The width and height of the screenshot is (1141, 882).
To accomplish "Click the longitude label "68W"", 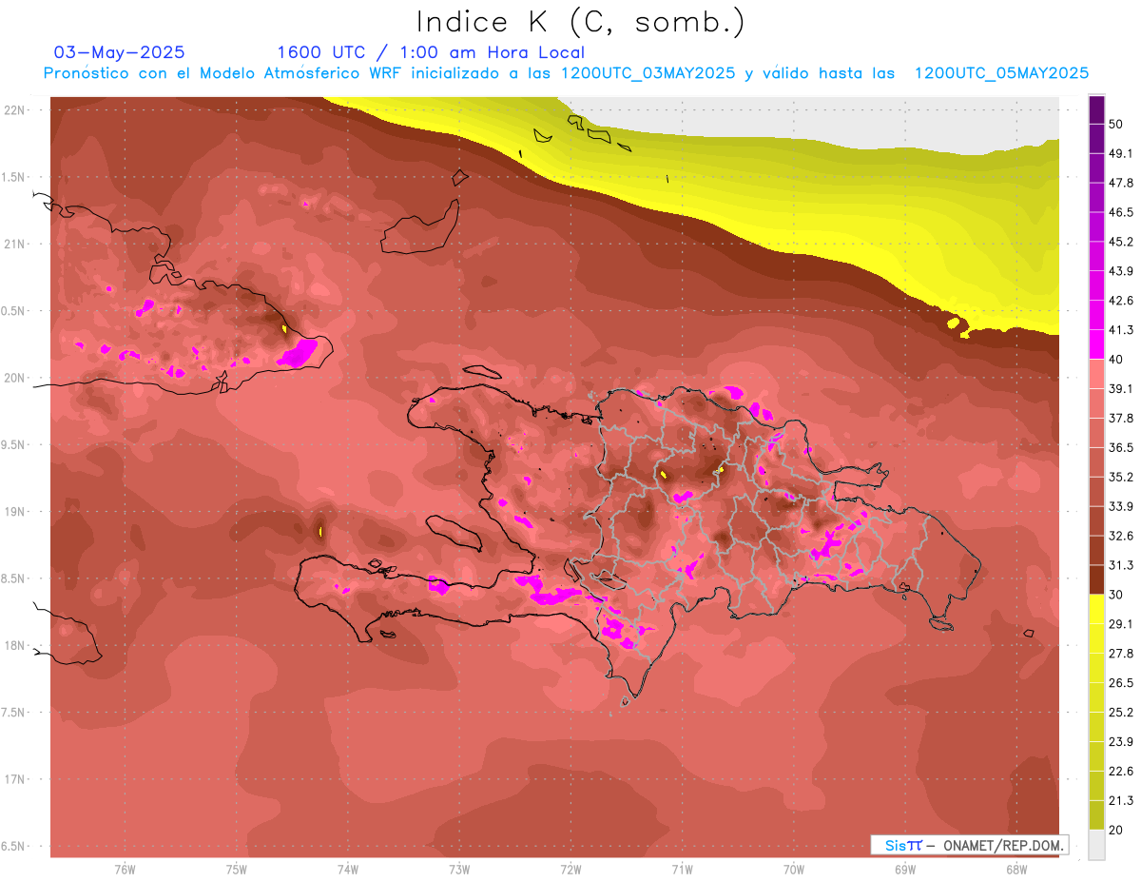I will [x=1016, y=869].
